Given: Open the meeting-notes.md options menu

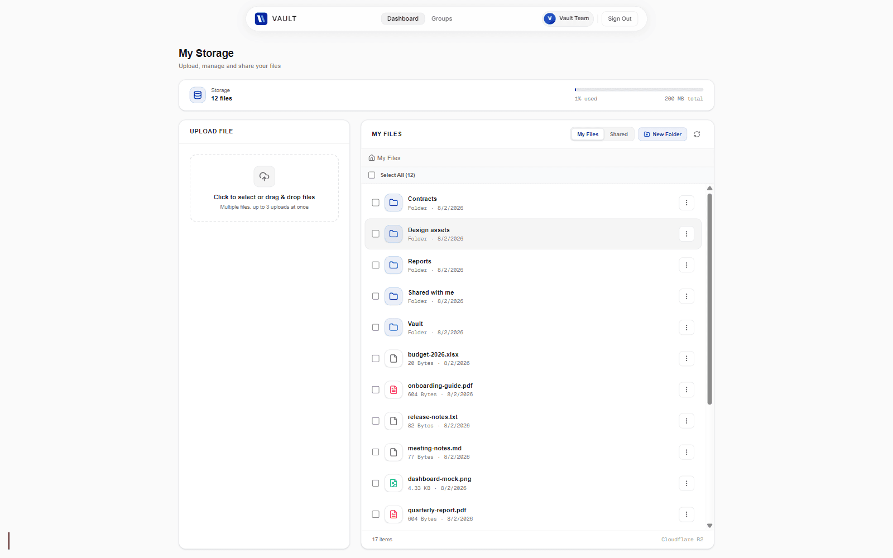Looking at the screenshot, I should pos(686,452).
